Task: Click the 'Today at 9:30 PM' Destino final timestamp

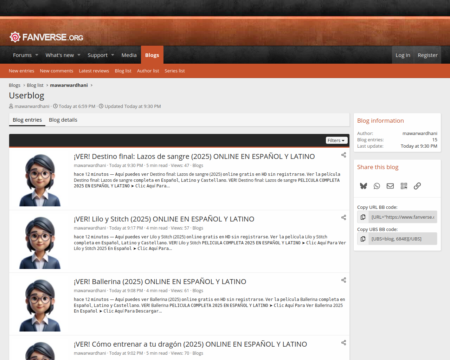Action: [x=126, y=166]
